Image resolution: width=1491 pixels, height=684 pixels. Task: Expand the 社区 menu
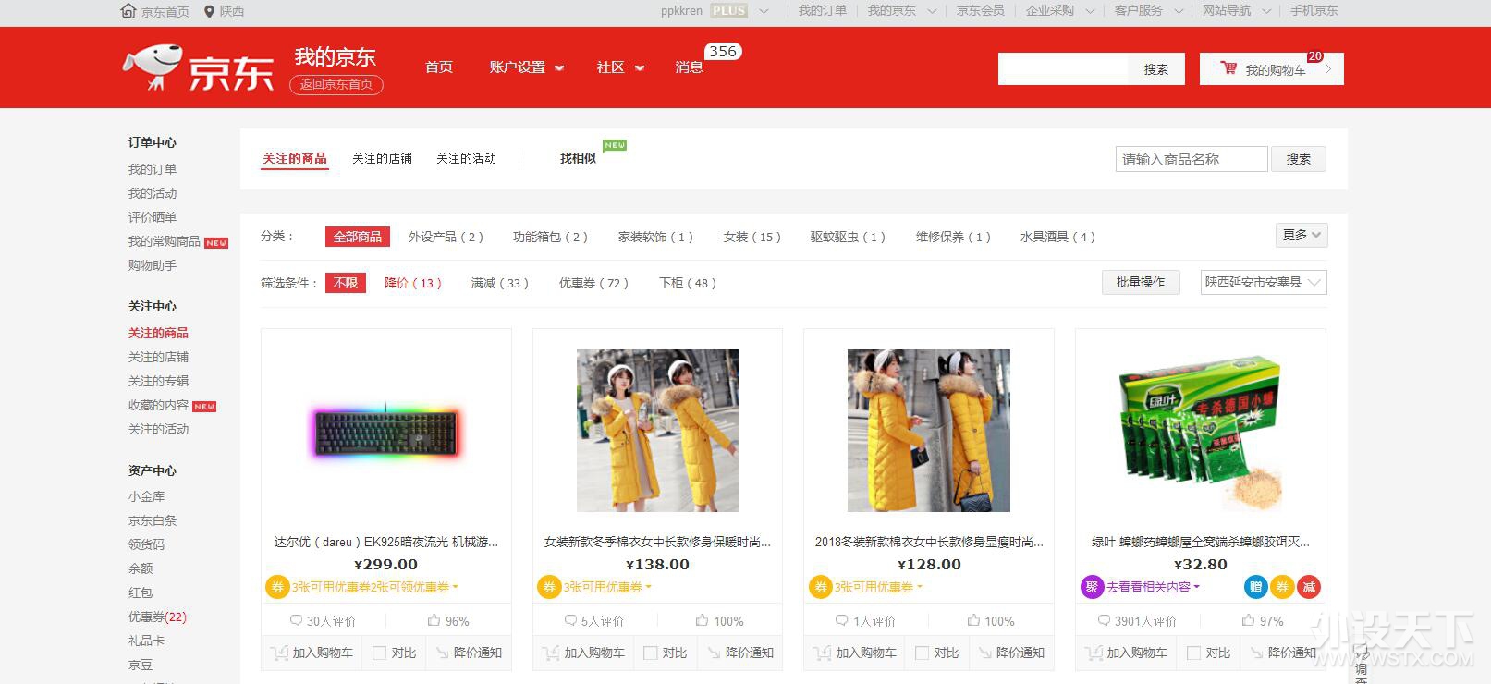coord(620,67)
